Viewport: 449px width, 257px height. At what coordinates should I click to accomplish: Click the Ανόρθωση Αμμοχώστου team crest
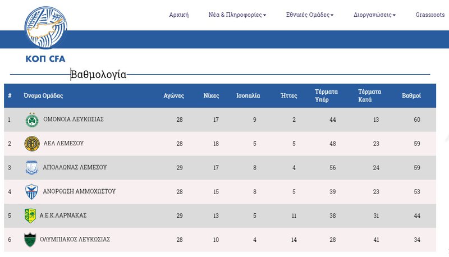point(31,192)
